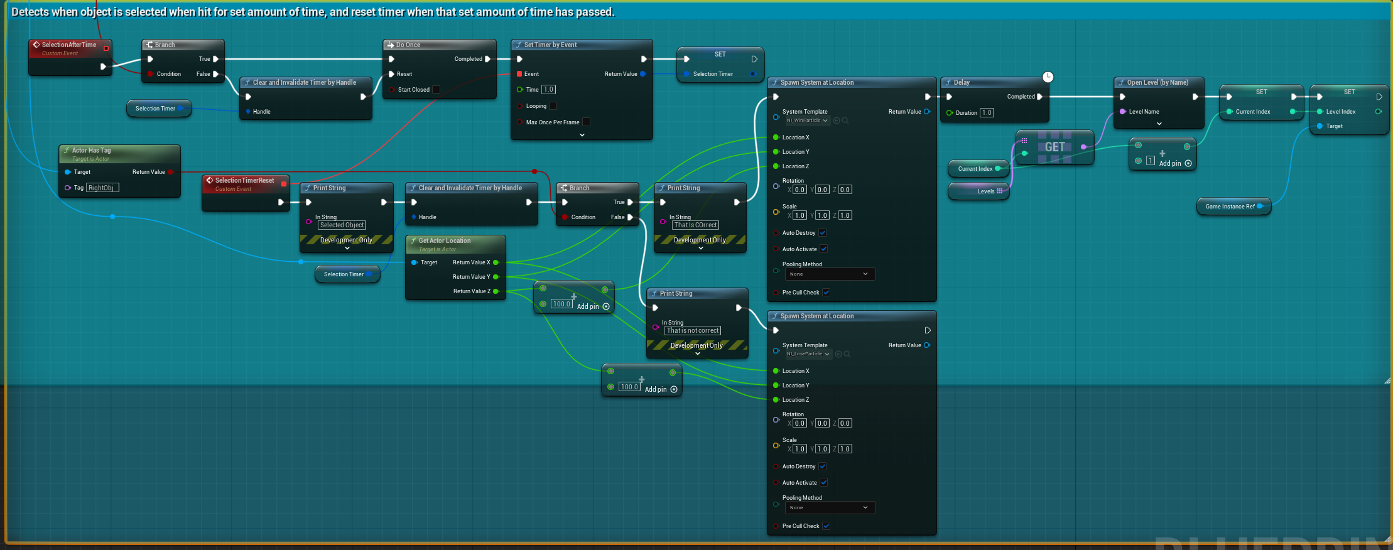Click the Location X pin on NI_WinParticle spawn node
Screen dimensions: 1393x550
pyautogui.click(x=776, y=137)
